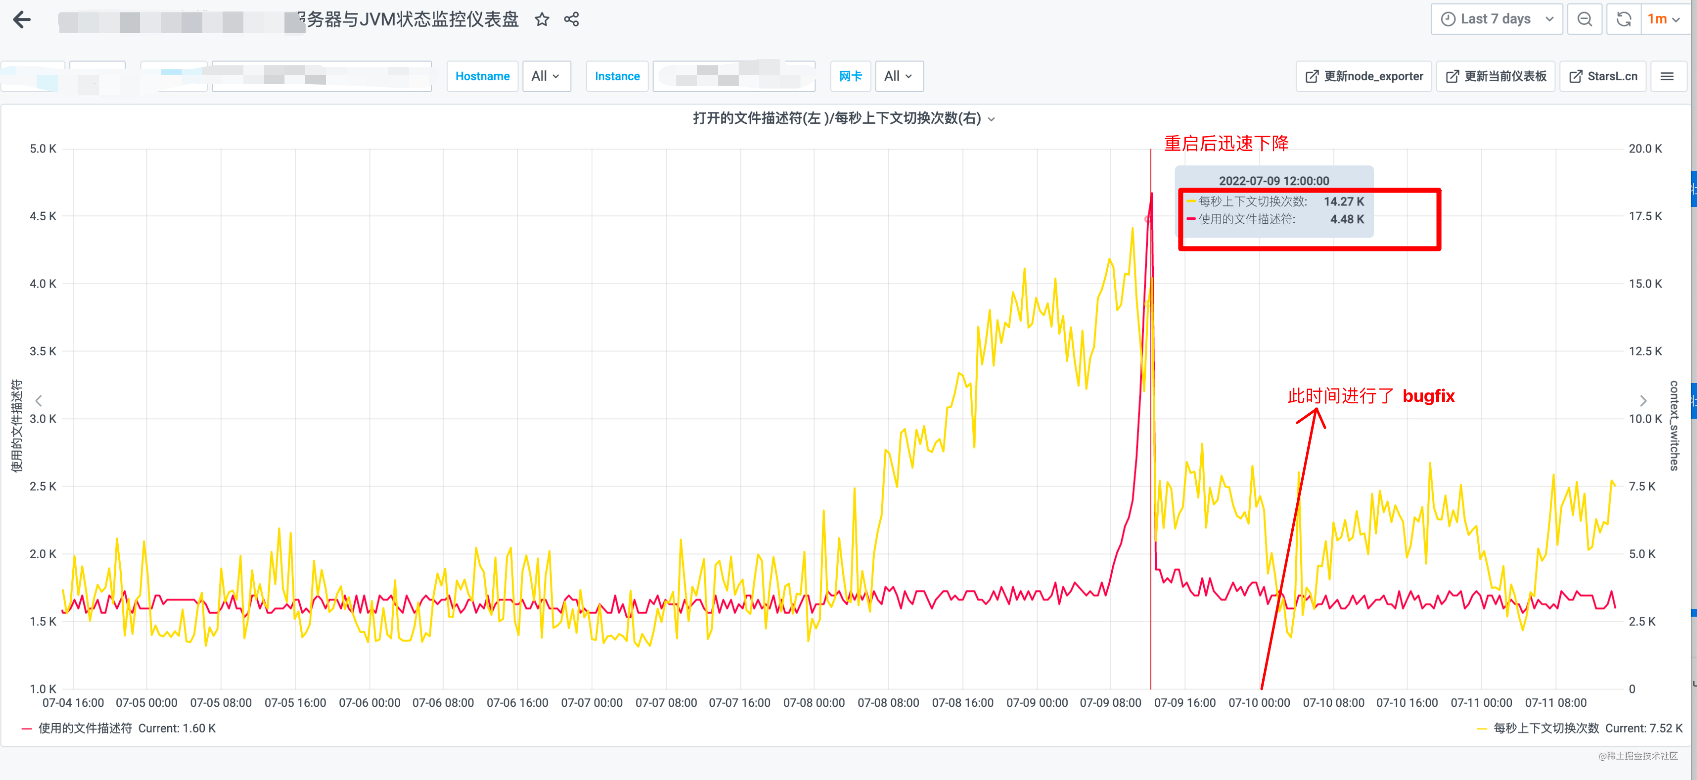Toggle 每秒上下文切换次数 legend series
Image resolution: width=1697 pixels, height=780 pixels.
(1546, 728)
